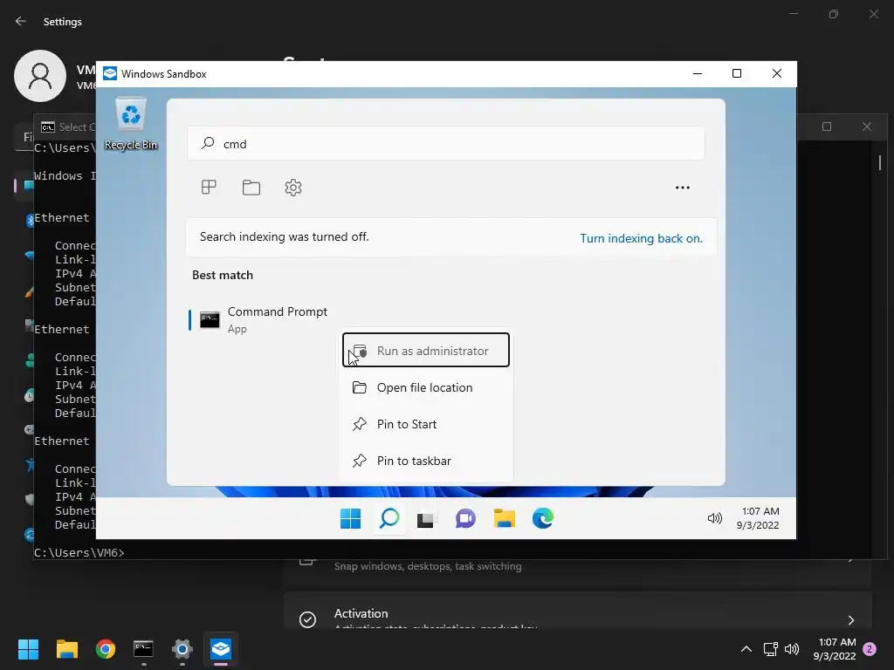Show hidden icons in host system tray
Image resolution: width=894 pixels, height=670 pixels.
tap(746, 649)
